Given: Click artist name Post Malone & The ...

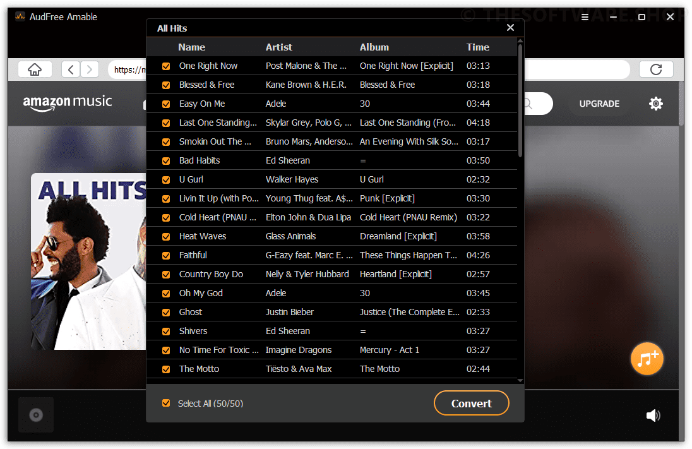Looking at the screenshot, I should pos(306,66).
